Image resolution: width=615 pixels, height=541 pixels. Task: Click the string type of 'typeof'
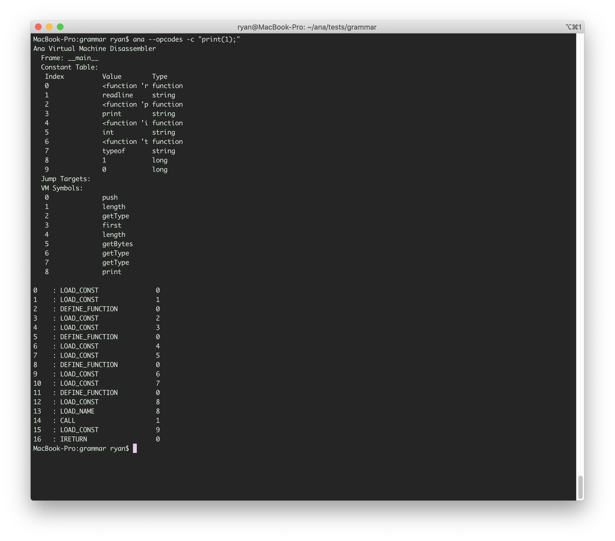click(164, 151)
